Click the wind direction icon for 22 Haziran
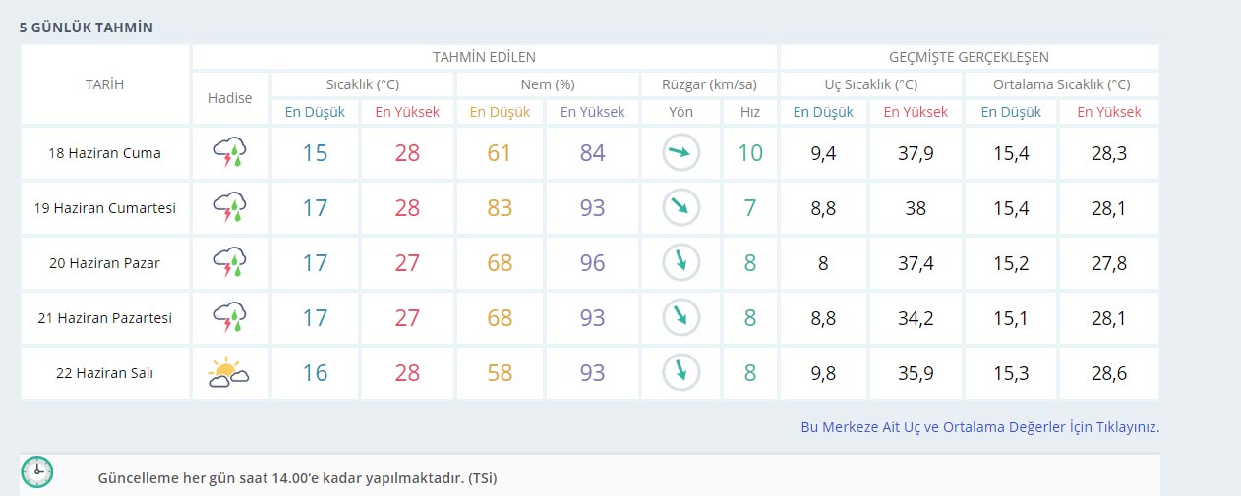Screen dimensions: 1241x496 (680, 373)
